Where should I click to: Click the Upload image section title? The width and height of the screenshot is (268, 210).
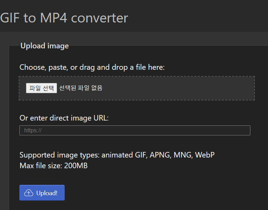point(45,46)
